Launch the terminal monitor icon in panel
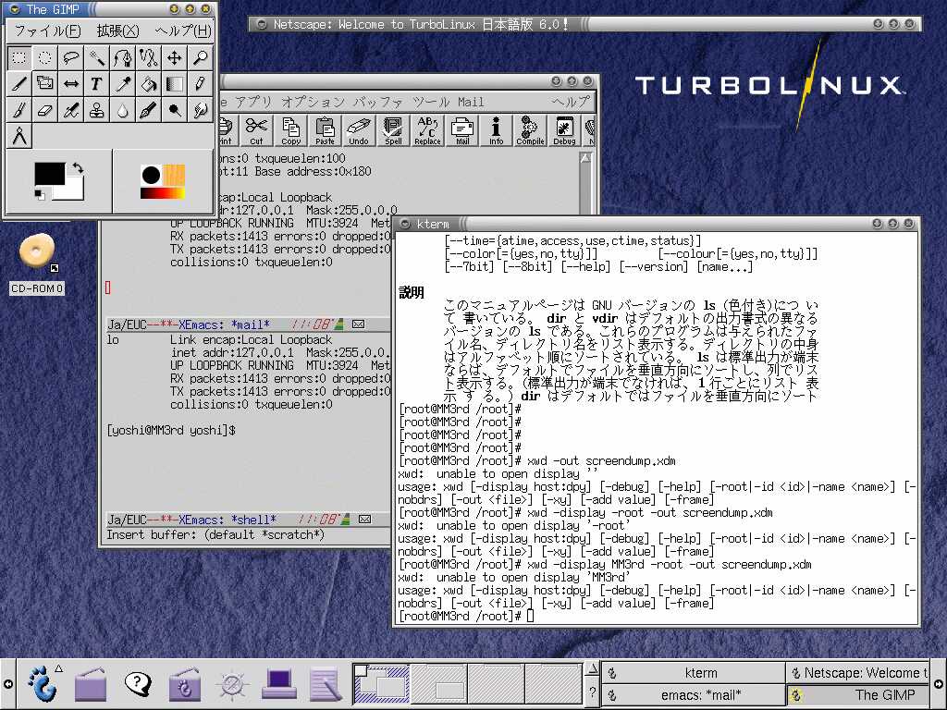This screenshot has width=947, height=710. 278,684
